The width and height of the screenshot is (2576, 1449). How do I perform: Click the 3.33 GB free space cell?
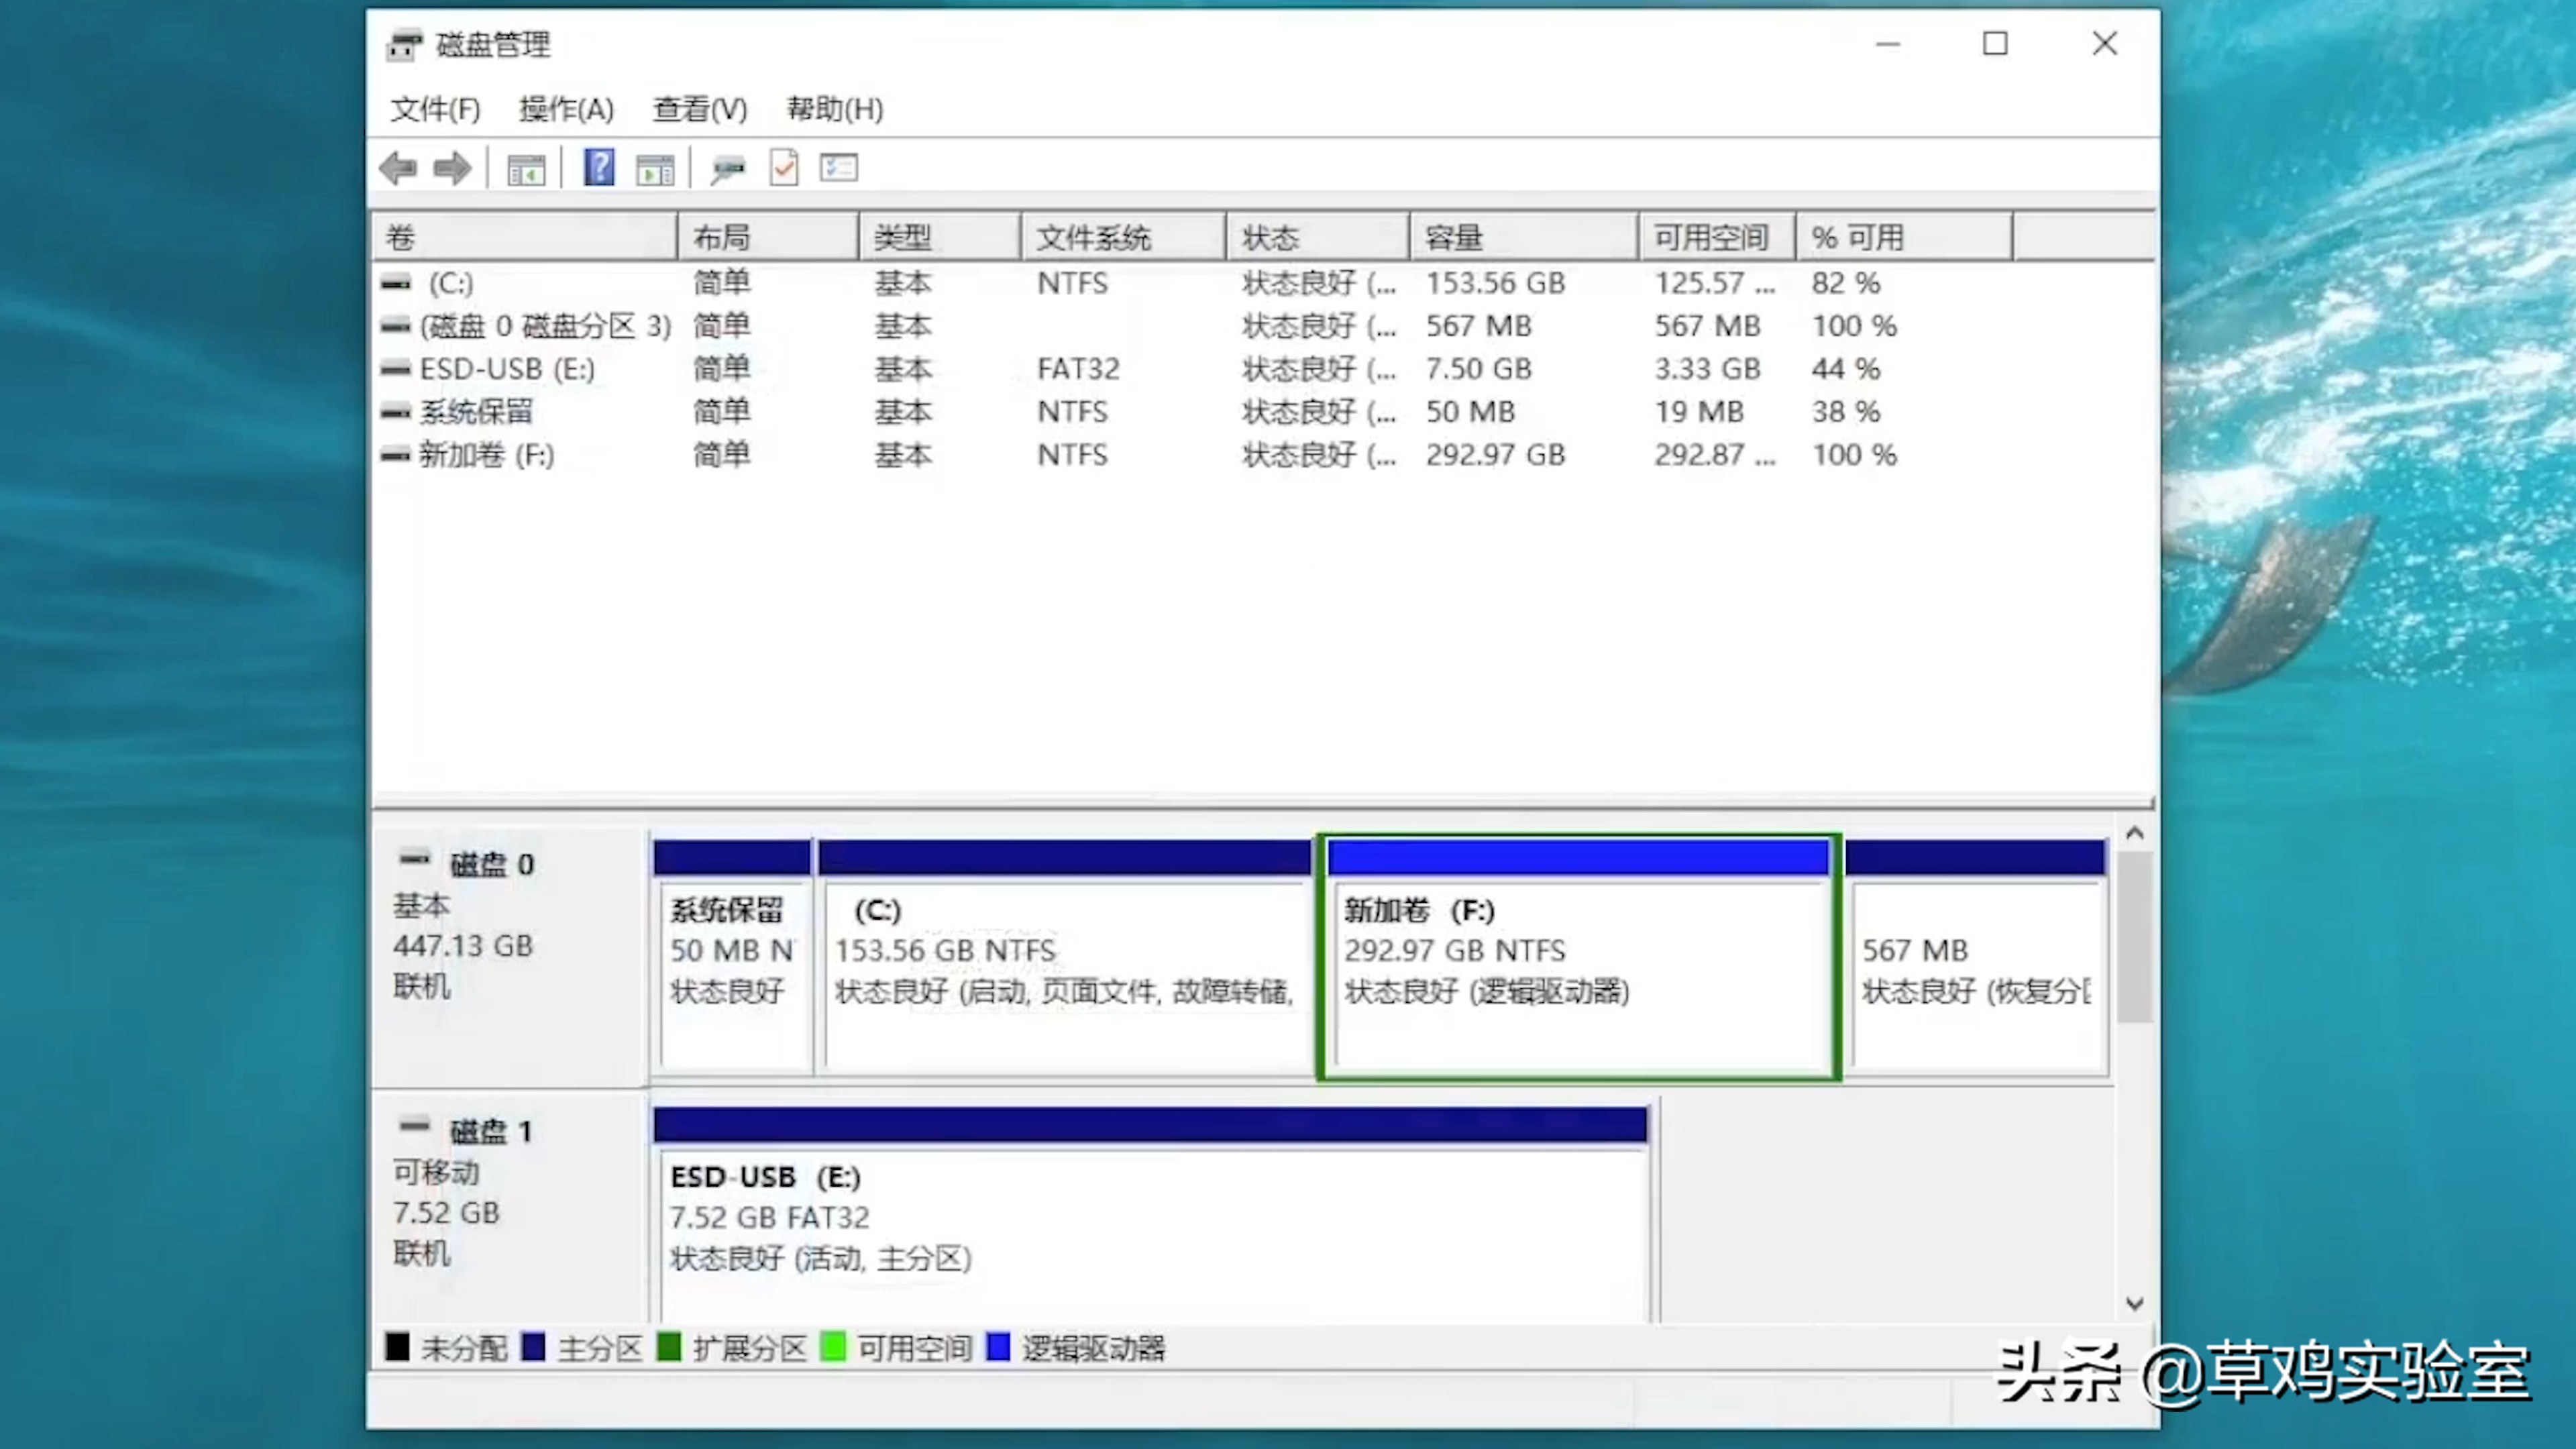point(1707,369)
